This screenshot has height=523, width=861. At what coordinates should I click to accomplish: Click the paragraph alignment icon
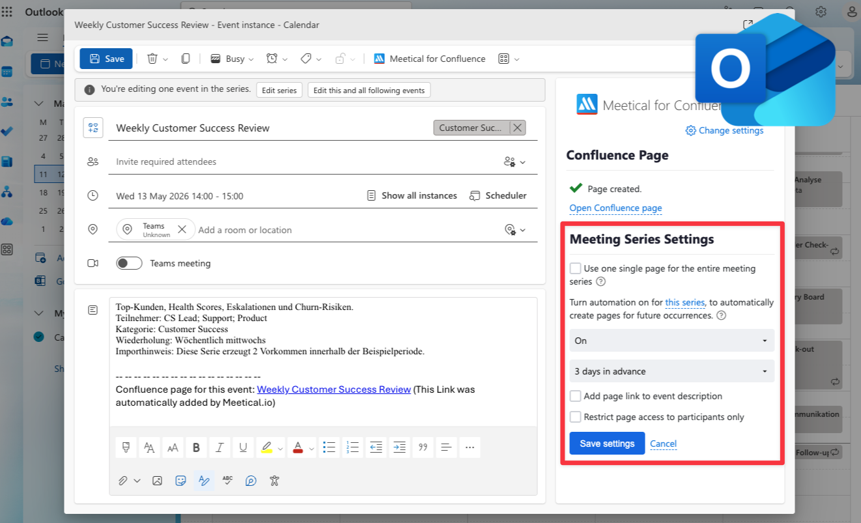click(x=446, y=447)
